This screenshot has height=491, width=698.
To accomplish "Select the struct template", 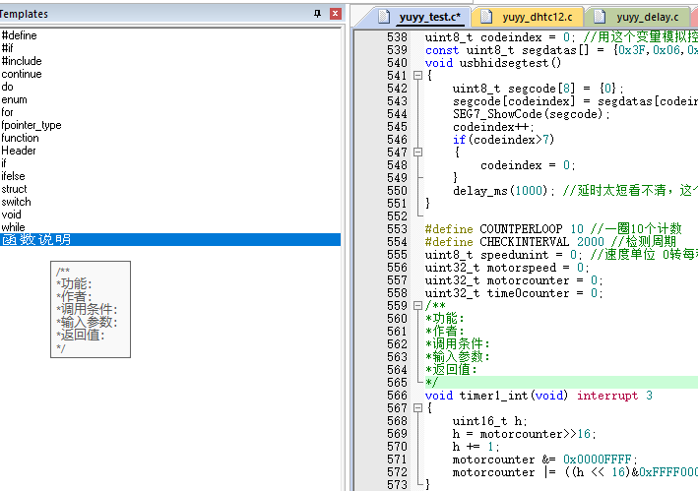I will [170, 189].
